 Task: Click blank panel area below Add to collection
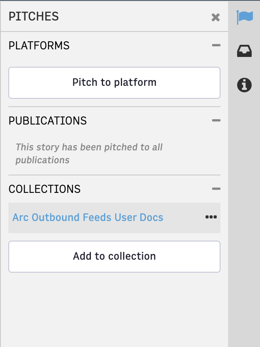(x=114, y=310)
